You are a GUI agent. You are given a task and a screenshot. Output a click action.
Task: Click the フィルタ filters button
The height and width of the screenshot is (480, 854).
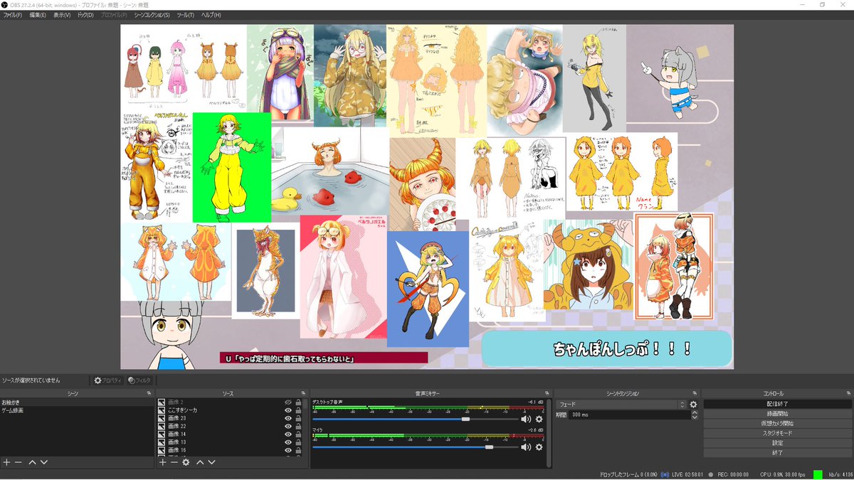[x=140, y=380]
